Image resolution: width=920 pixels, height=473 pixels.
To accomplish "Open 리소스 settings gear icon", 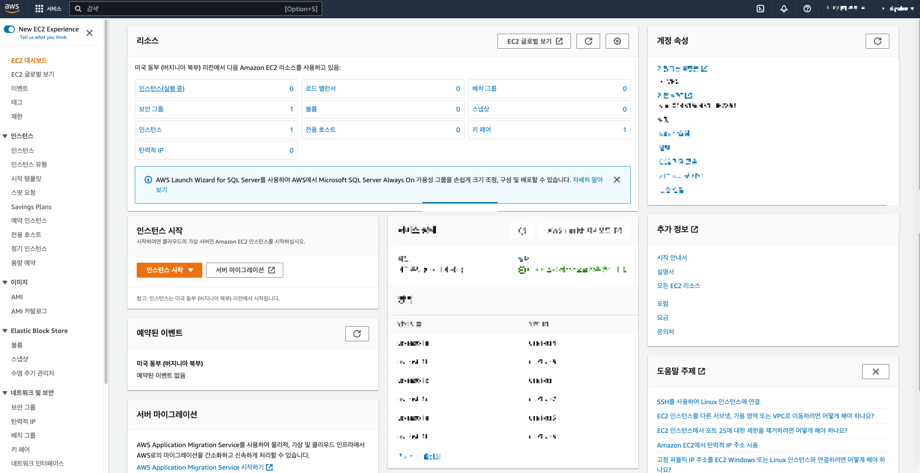I will pos(617,41).
